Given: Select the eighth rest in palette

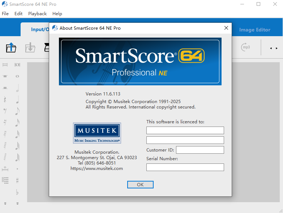Looking at the screenshot, I should tap(5, 111).
